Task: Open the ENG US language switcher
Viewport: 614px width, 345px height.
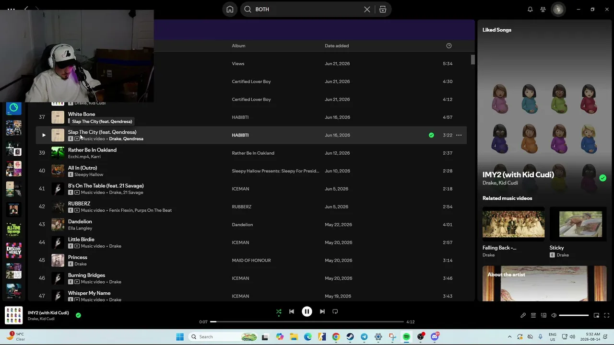Action: [x=553, y=336]
